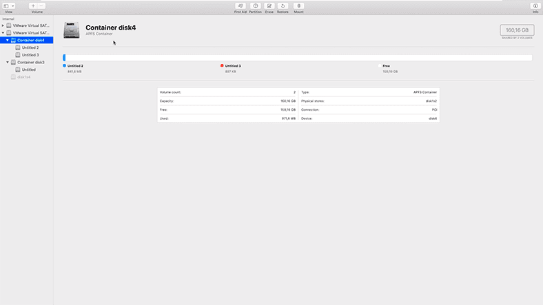Click the large hard drive image
This screenshot has width=543, height=305.
72,30
